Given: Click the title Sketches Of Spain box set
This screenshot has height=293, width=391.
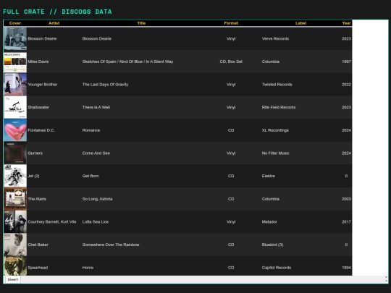Looking at the screenshot, I should (x=127, y=61).
